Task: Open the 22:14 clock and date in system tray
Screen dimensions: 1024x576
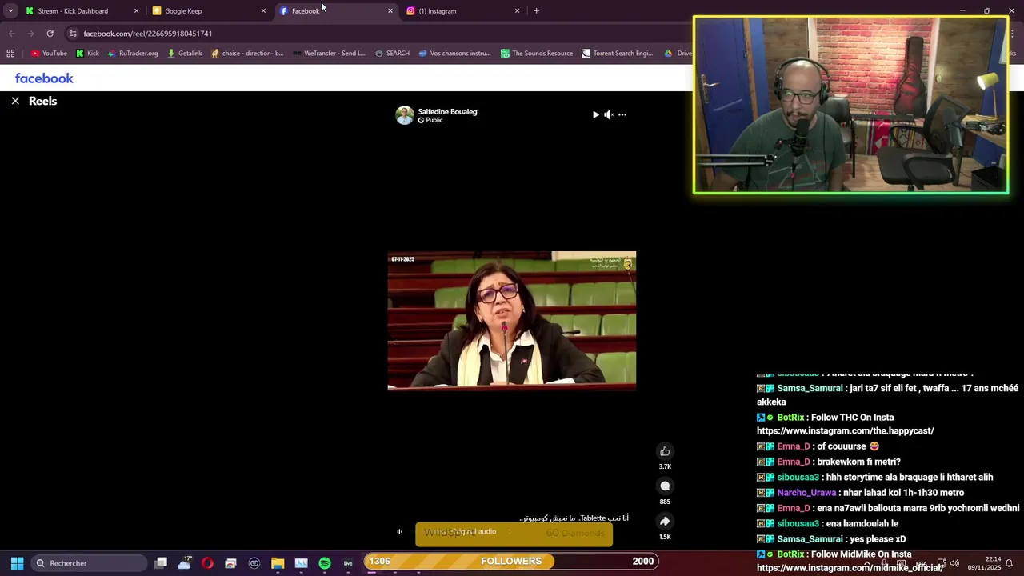Action: (984, 563)
